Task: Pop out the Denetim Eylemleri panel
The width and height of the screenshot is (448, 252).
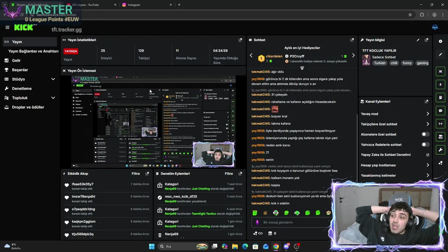Action: (240, 174)
